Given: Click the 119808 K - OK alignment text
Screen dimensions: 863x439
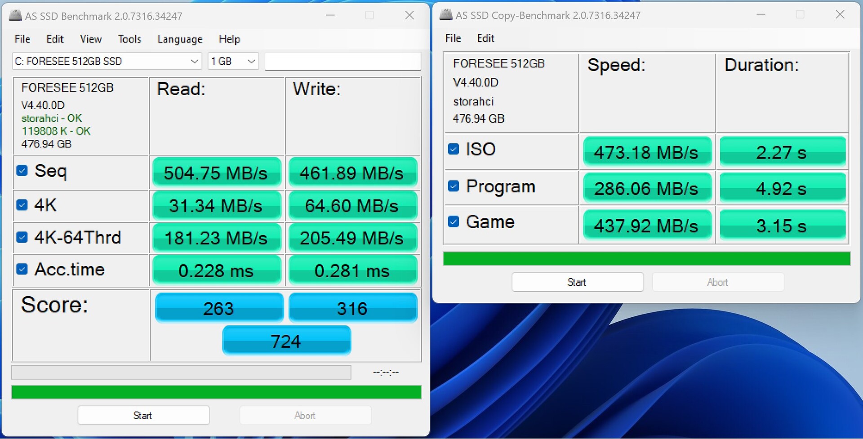Looking at the screenshot, I should [56, 131].
